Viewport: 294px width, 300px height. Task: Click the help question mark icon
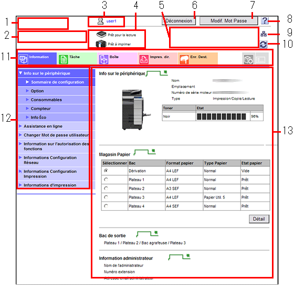(265, 20)
